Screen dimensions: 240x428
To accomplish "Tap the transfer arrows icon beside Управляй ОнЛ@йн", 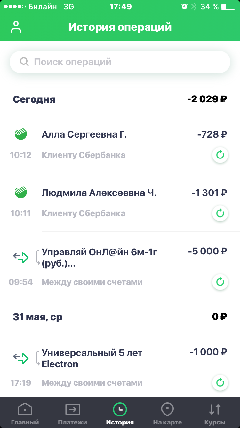I will click(x=21, y=257).
